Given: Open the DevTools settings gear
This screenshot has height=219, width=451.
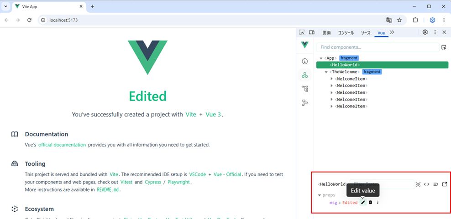Looking at the screenshot, I should coord(425,32).
